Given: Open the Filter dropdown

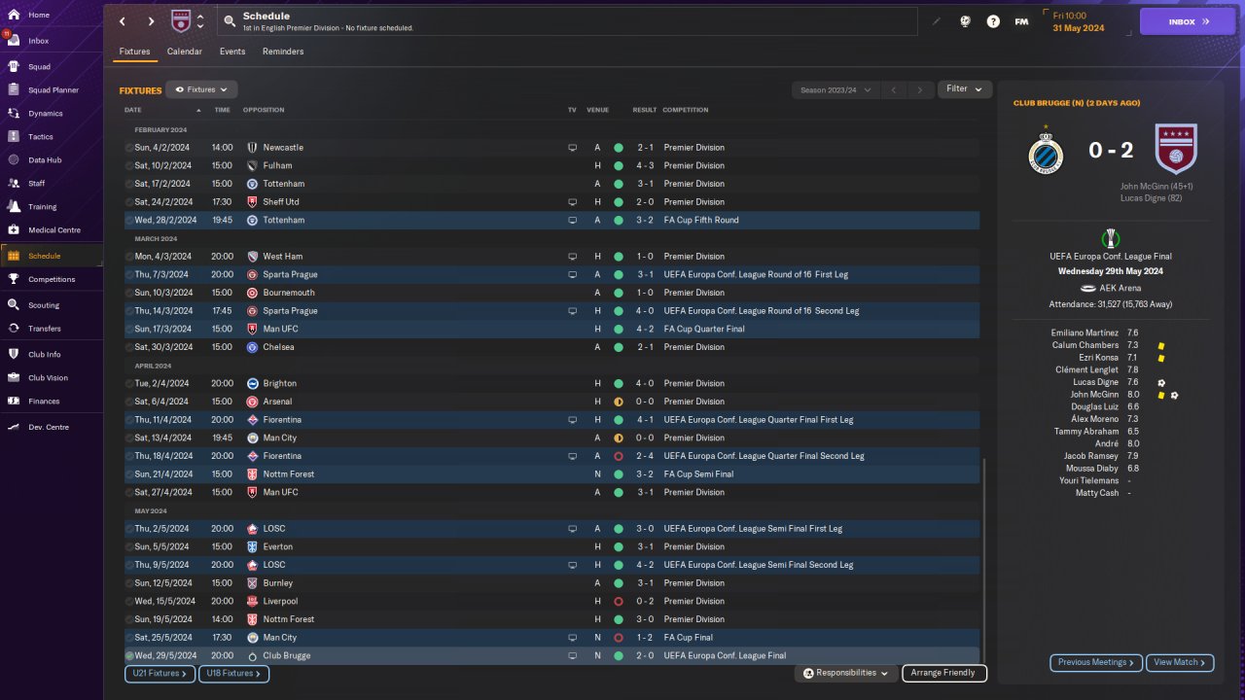Looking at the screenshot, I should click(965, 89).
